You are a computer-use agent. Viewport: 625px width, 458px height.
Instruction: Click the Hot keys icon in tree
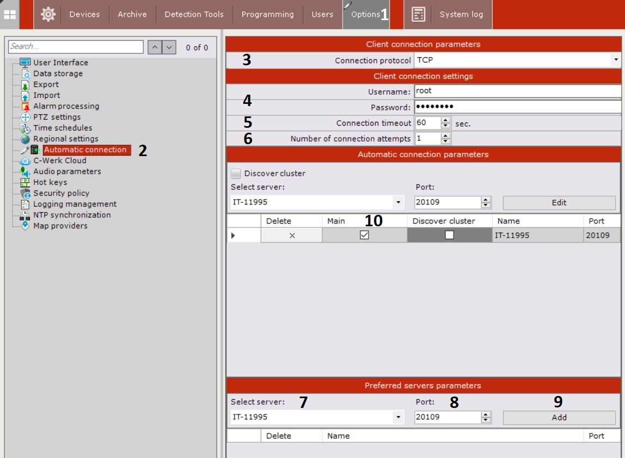coord(25,182)
